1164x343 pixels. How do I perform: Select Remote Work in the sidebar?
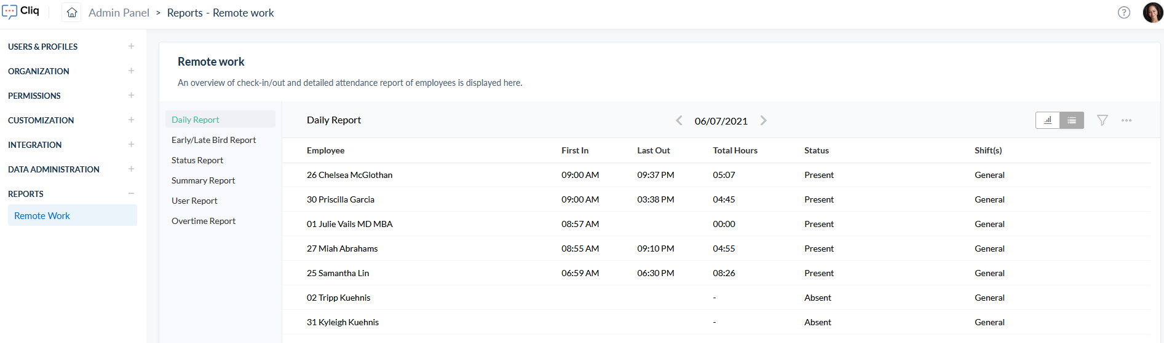pyautogui.click(x=73, y=215)
